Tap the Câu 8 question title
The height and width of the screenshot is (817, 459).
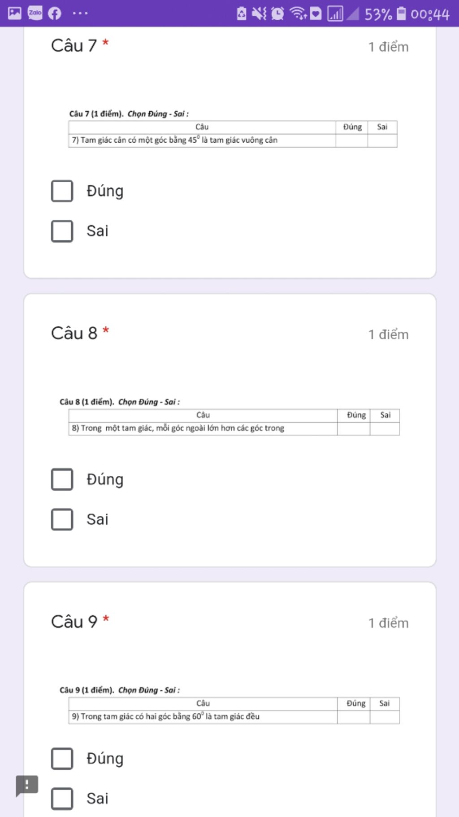(74, 333)
